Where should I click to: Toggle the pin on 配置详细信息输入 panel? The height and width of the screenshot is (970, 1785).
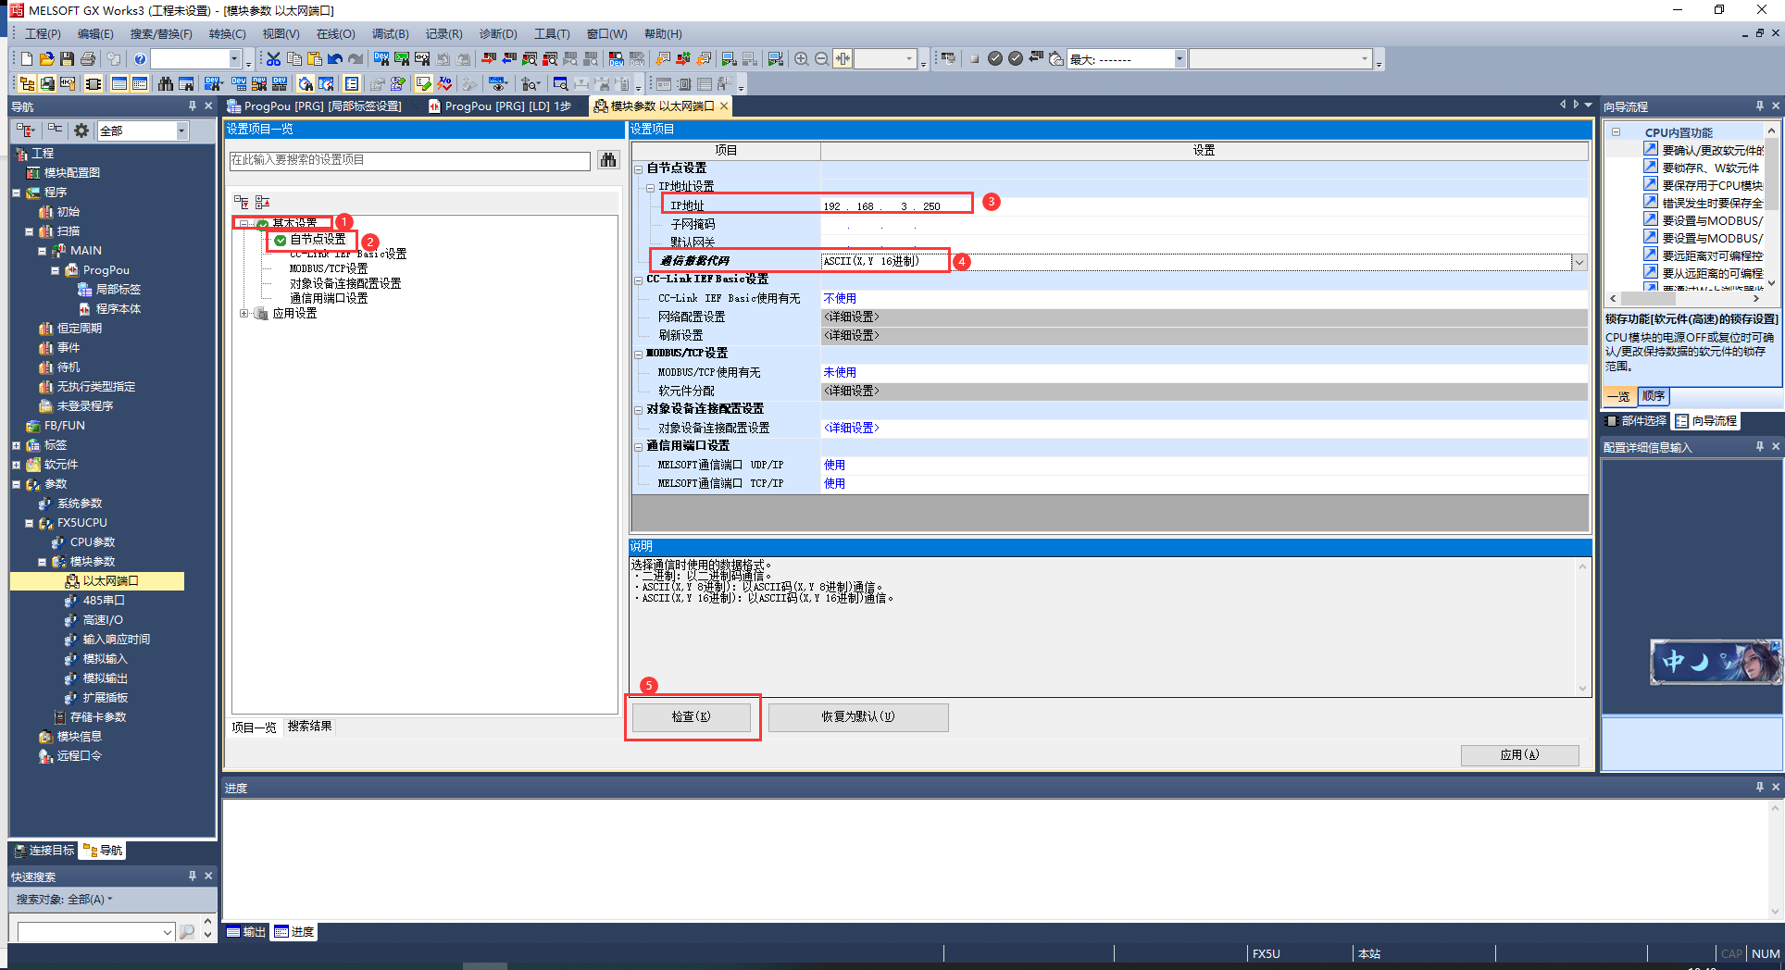pos(1760,447)
